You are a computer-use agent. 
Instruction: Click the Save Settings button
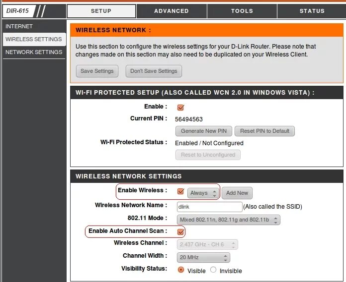tap(97, 71)
